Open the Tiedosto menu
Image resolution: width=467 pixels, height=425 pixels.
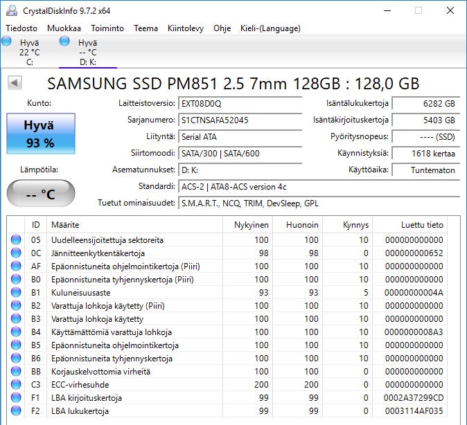22,28
